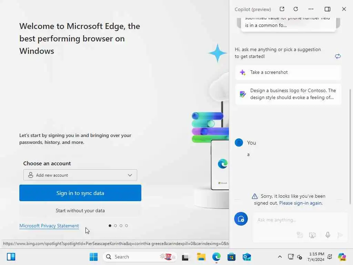Open Task View from taskbar

(185, 257)
